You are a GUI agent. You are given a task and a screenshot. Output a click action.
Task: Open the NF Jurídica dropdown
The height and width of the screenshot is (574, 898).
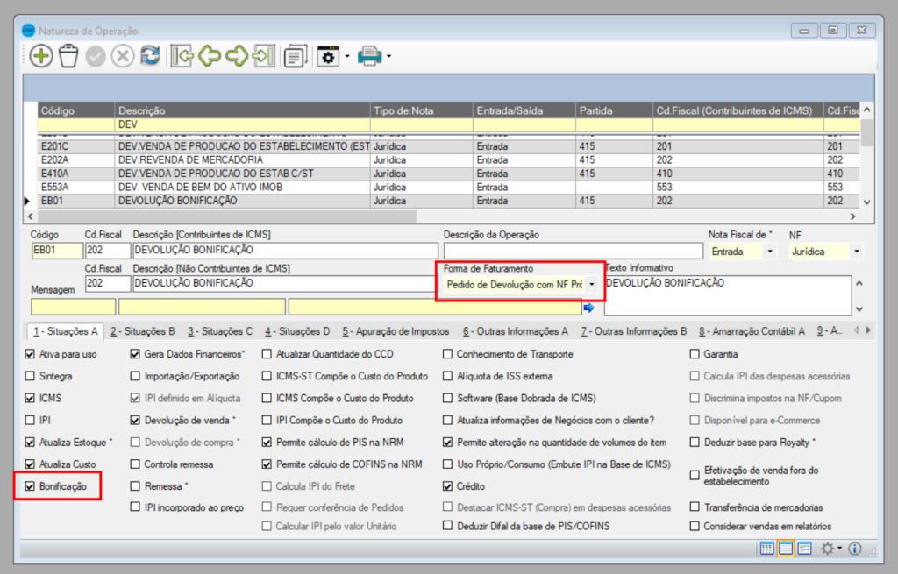tap(855, 252)
